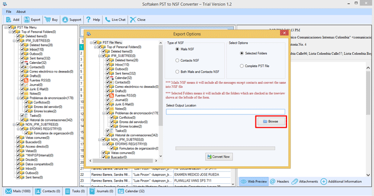This screenshot has width=374, height=196.
Task: Click the Close toolbar icon
Action: pyautogui.click(x=133, y=20)
